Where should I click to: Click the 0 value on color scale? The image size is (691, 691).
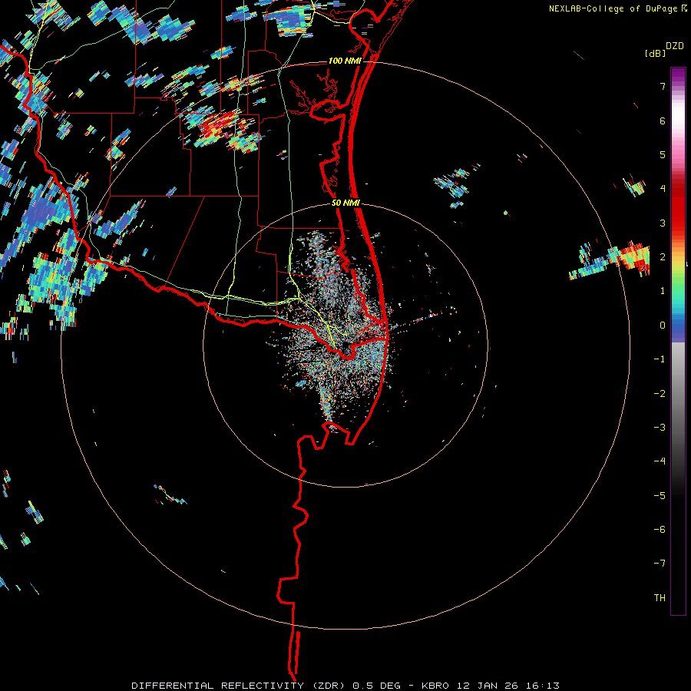[663, 326]
